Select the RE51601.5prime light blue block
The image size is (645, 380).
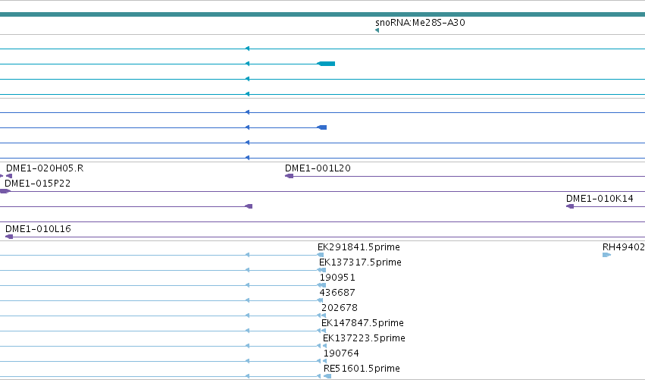(327, 376)
